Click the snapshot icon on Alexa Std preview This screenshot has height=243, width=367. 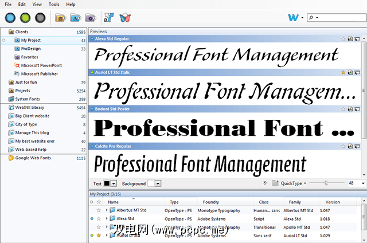tap(350, 39)
